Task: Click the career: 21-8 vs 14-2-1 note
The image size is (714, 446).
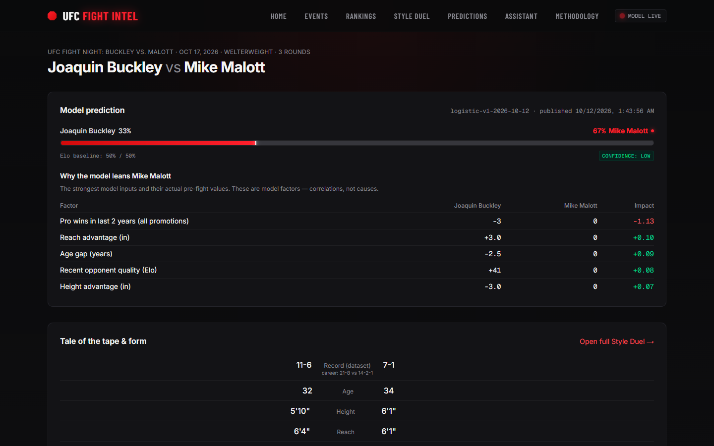Action: tap(347, 373)
